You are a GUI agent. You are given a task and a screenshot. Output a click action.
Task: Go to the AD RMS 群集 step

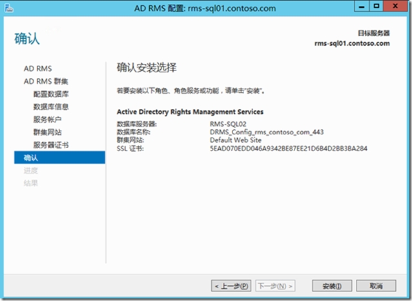(x=46, y=81)
